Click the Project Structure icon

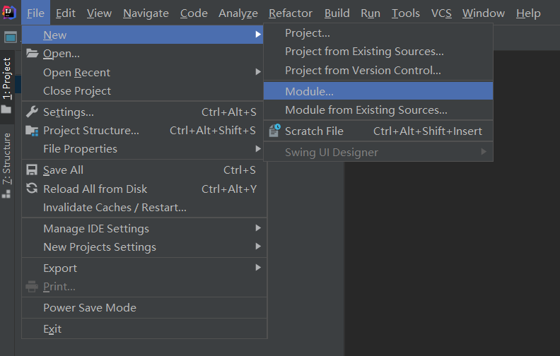point(32,131)
